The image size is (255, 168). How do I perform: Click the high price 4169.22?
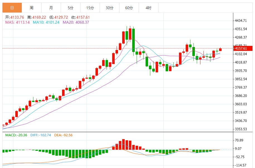39,17
